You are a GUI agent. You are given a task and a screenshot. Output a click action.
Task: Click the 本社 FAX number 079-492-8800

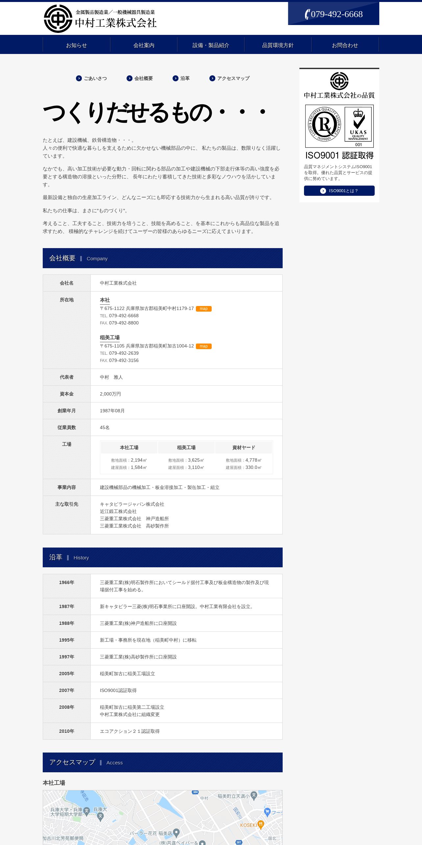click(124, 323)
